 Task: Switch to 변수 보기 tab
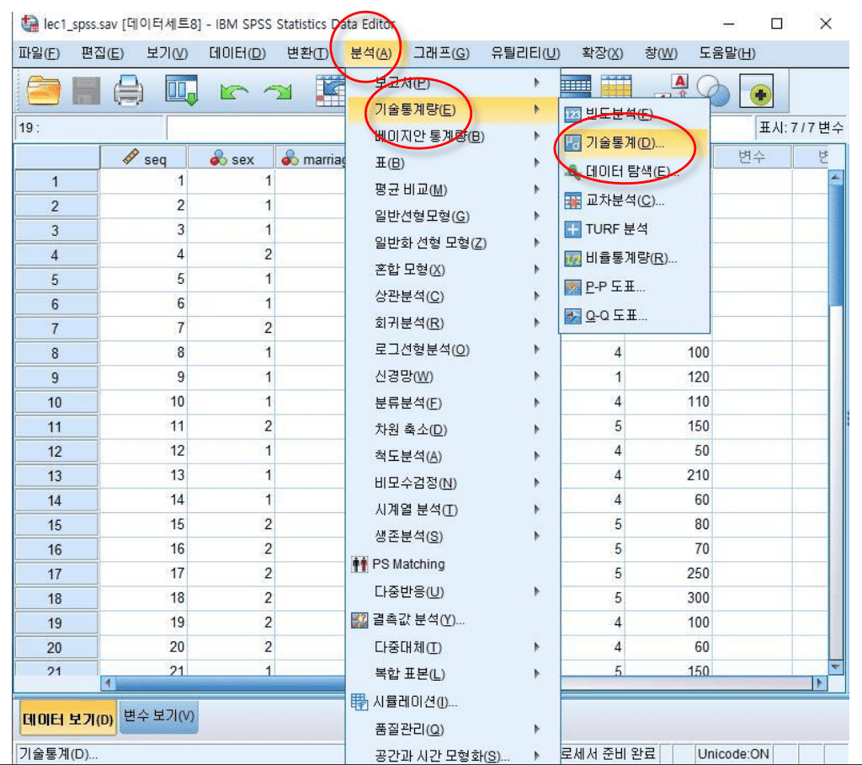click(160, 715)
